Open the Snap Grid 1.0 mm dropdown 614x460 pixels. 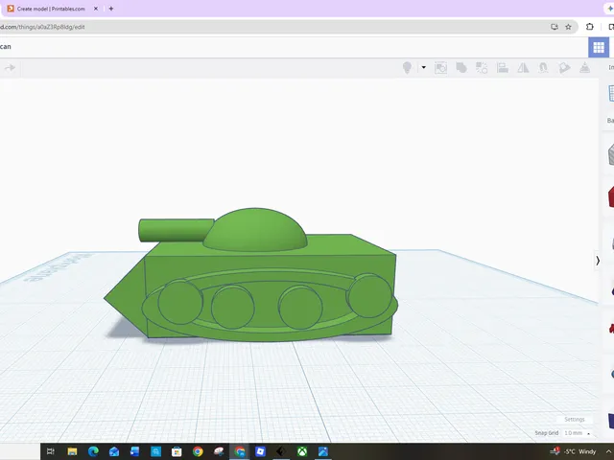[x=577, y=433]
